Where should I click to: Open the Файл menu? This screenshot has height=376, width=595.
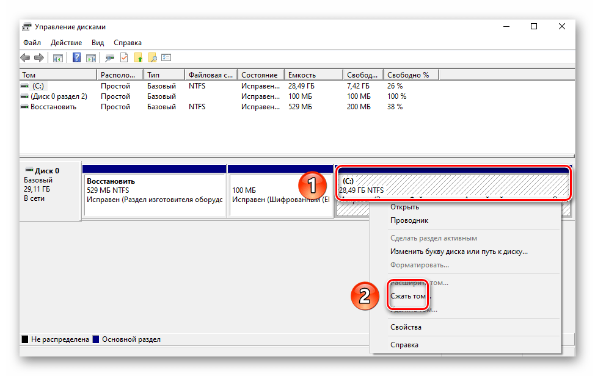pos(32,43)
